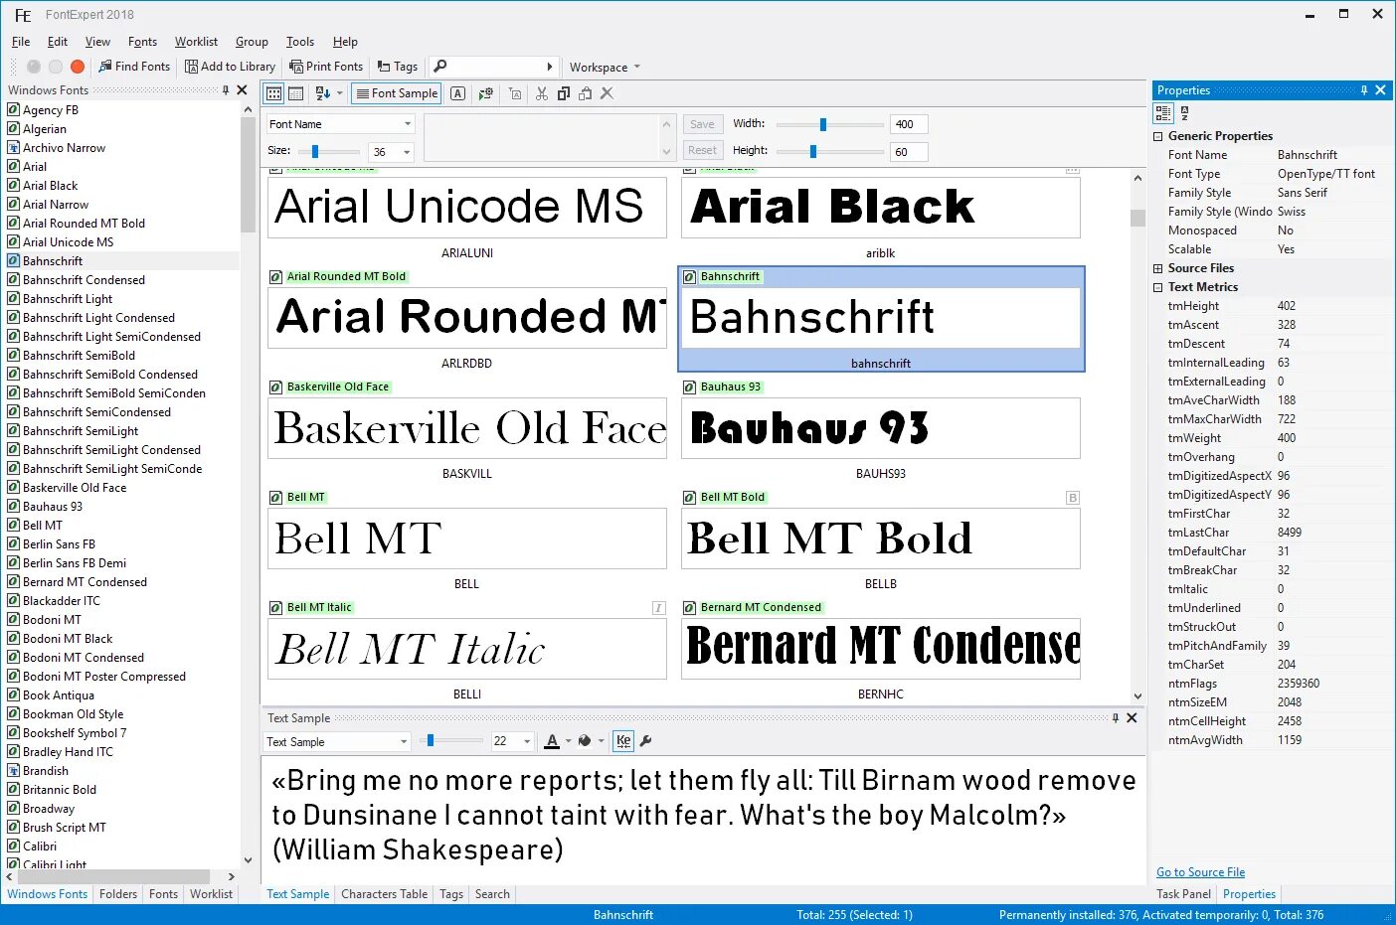Open the text size 22 dropdown

[527, 741]
